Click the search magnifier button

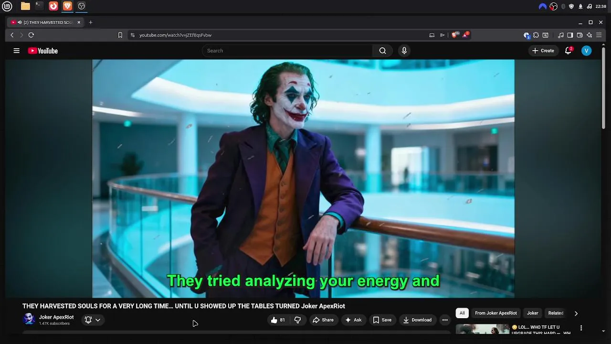tap(382, 51)
